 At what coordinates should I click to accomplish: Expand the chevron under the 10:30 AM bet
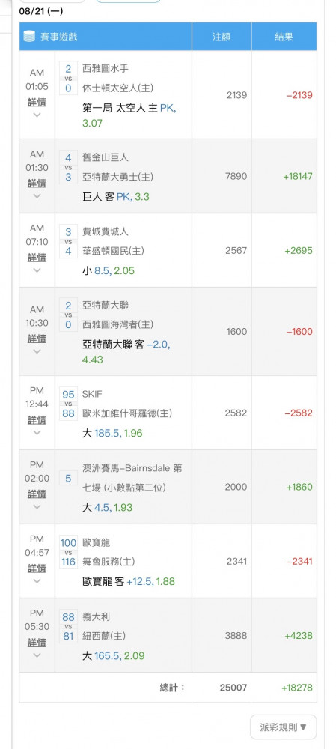tap(37, 351)
